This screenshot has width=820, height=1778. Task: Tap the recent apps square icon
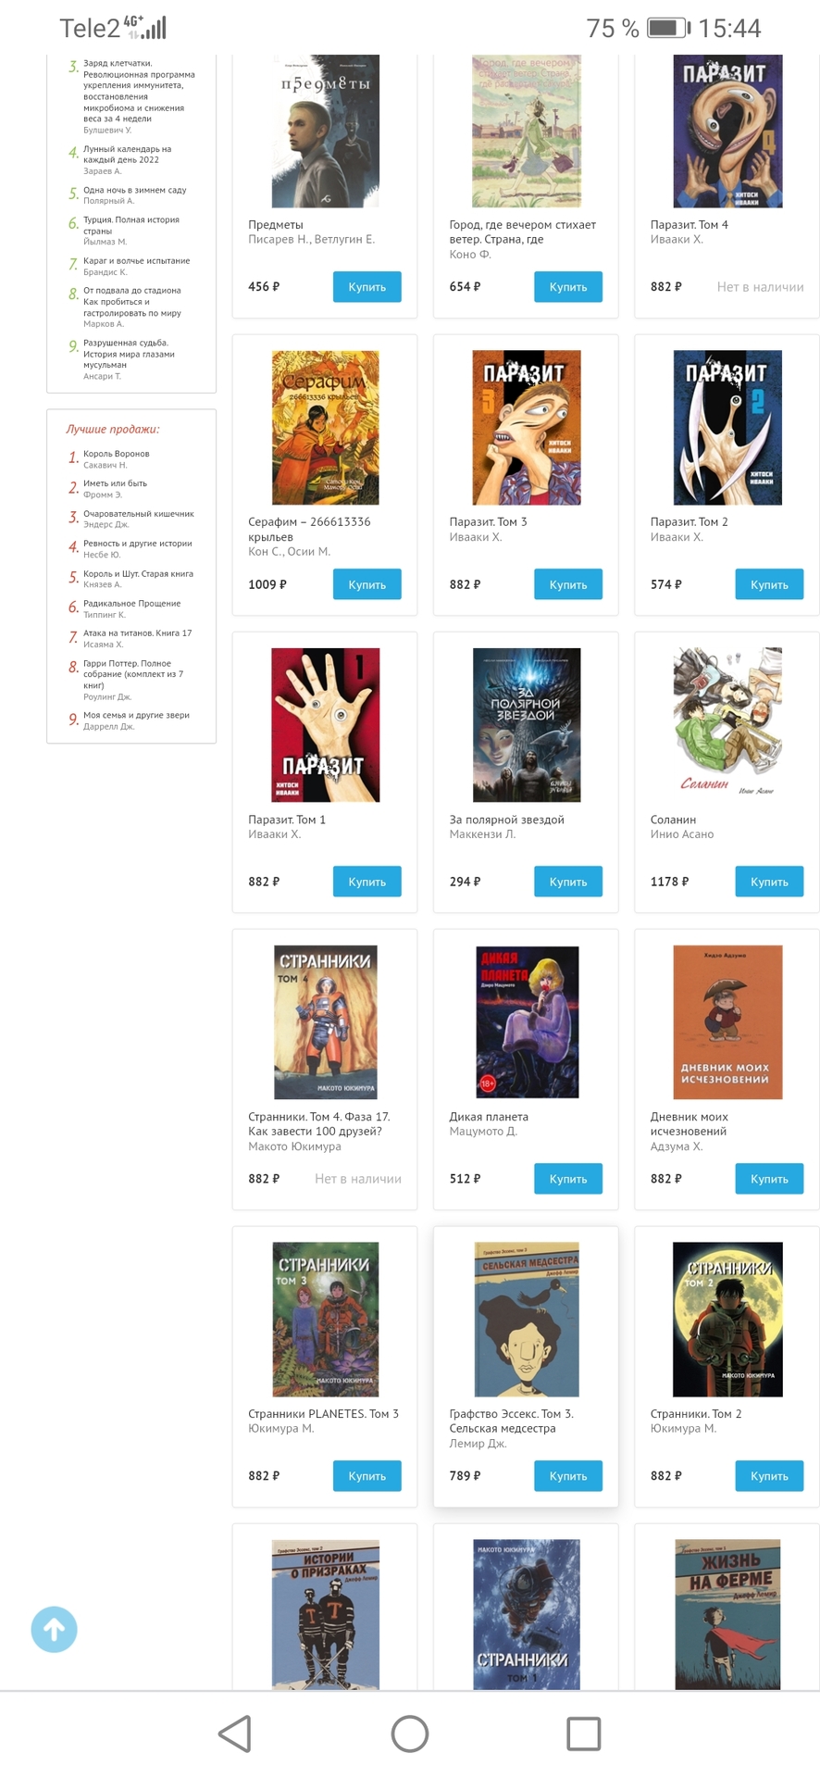pos(584,1734)
